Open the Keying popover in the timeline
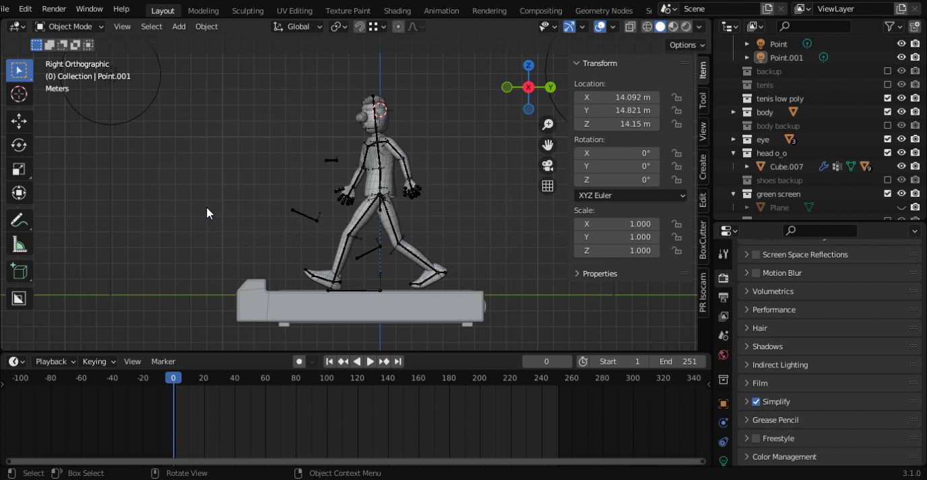Screen dimensions: 927x480 coord(98,361)
